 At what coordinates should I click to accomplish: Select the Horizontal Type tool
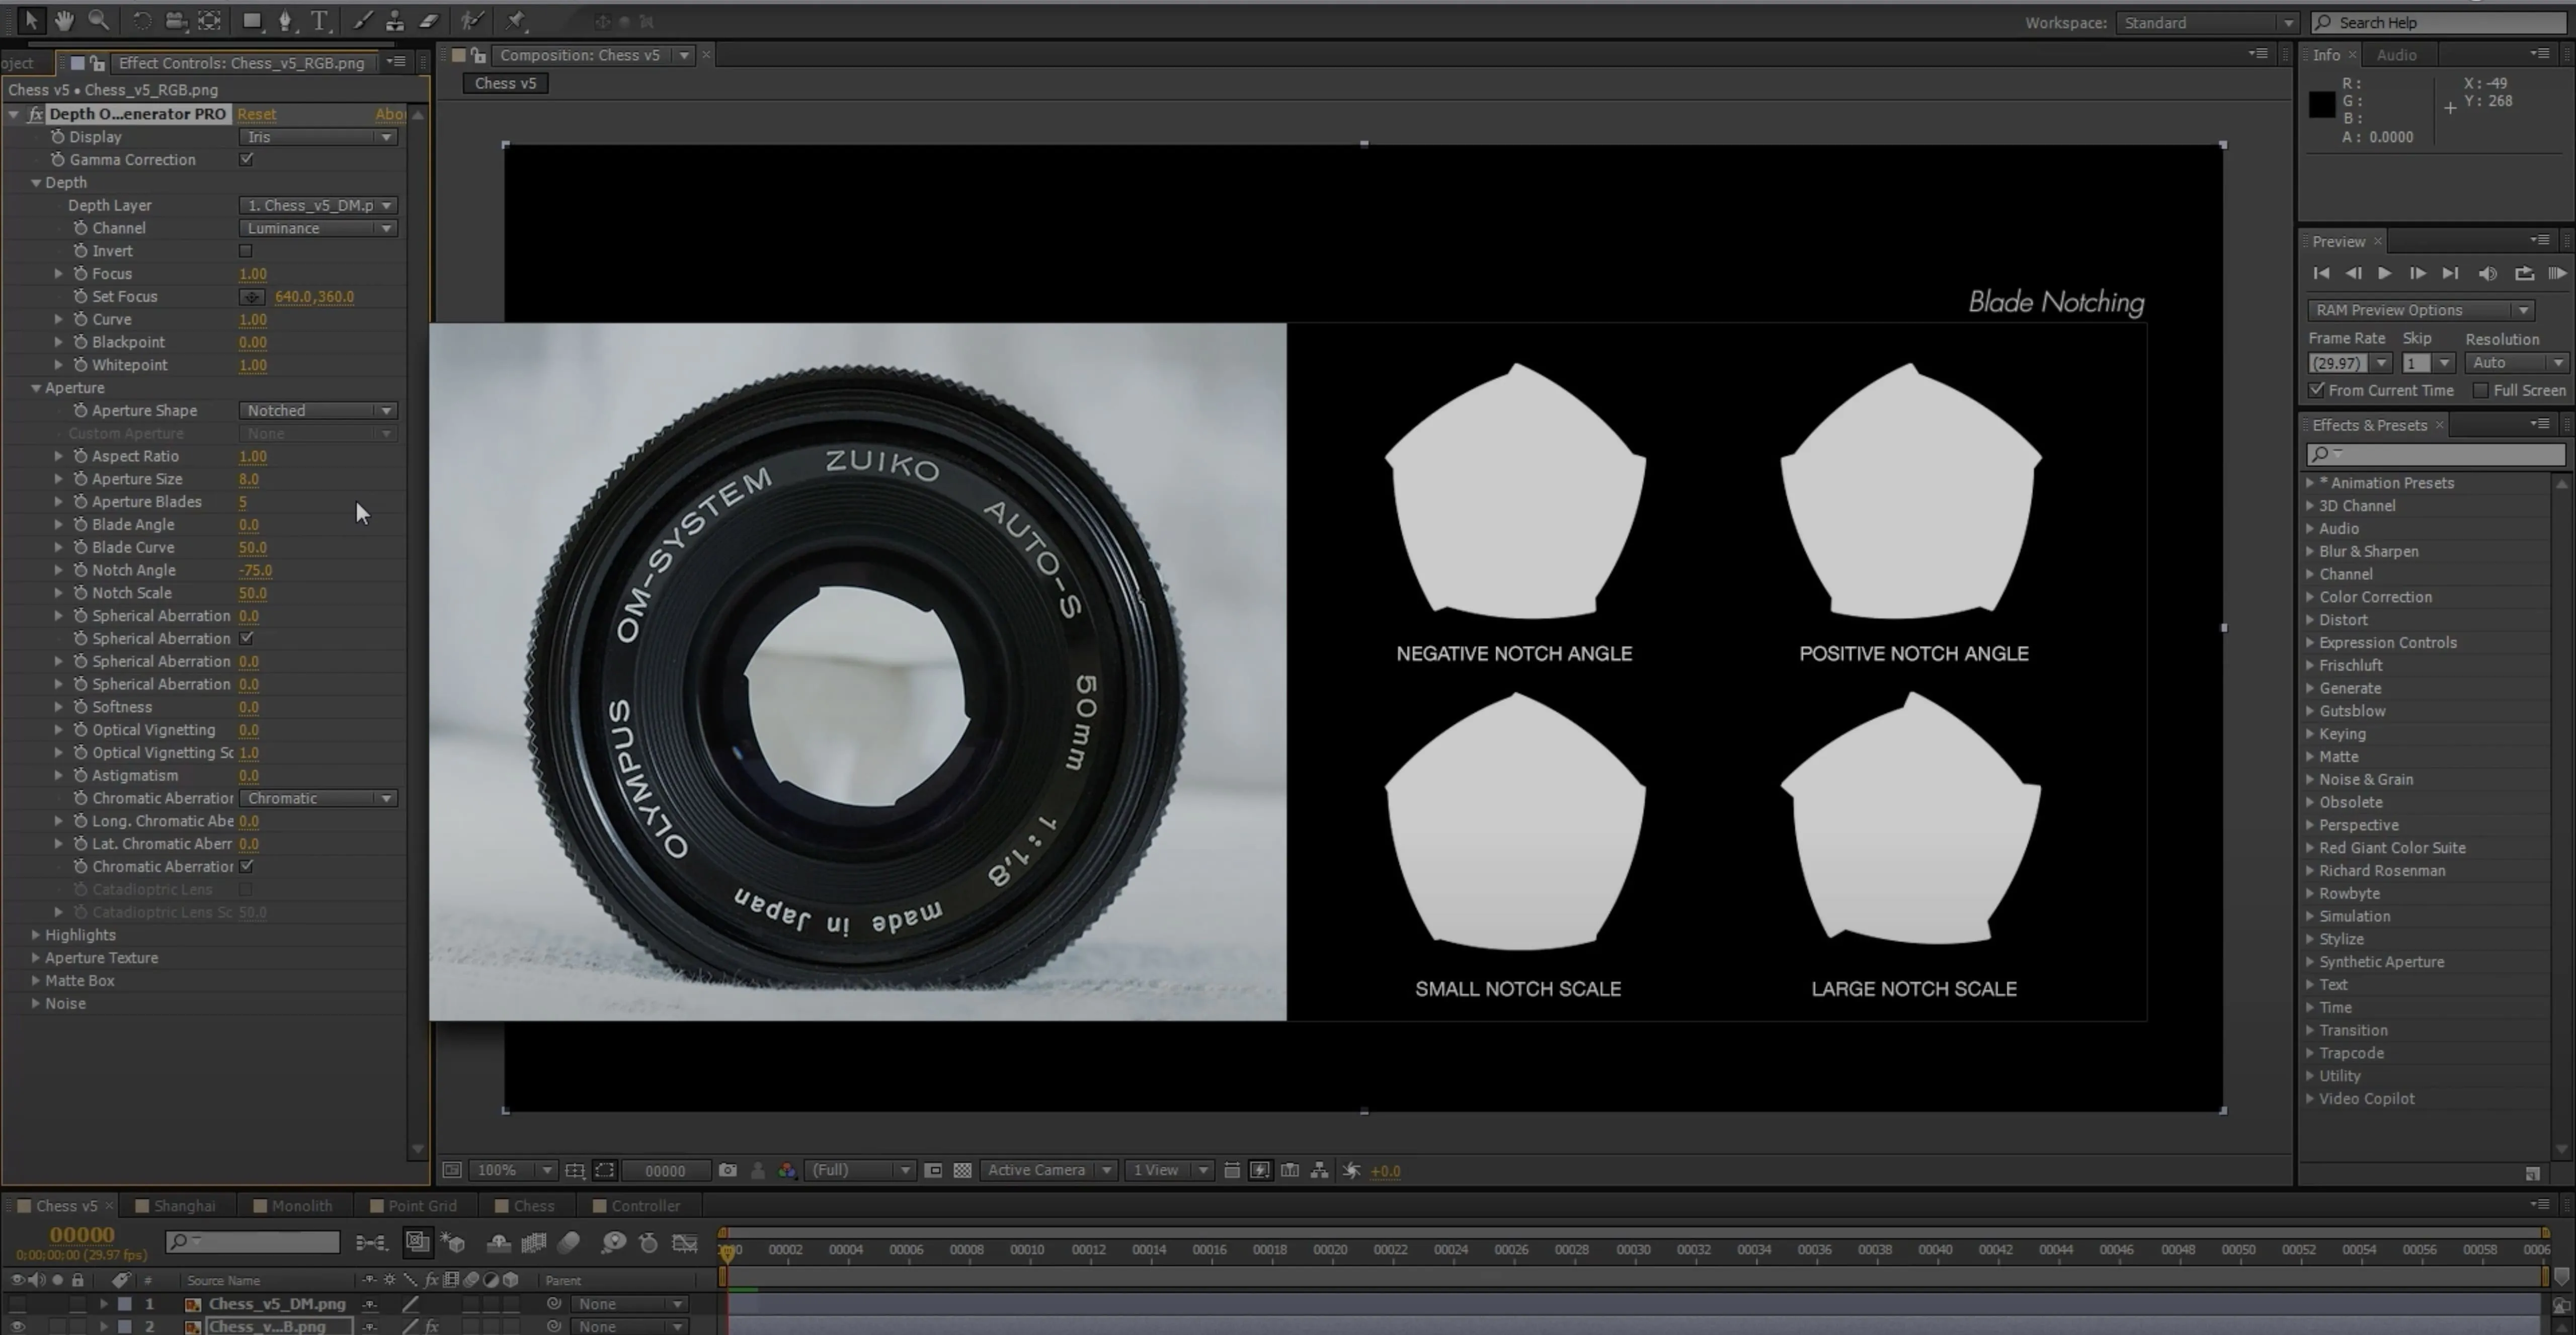(319, 20)
